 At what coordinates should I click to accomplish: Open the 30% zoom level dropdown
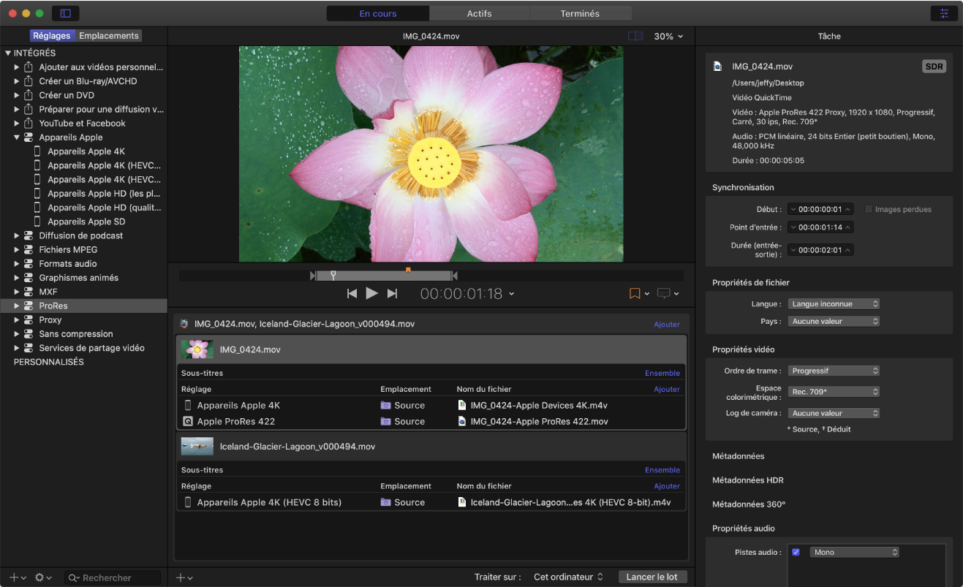[668, 36]
